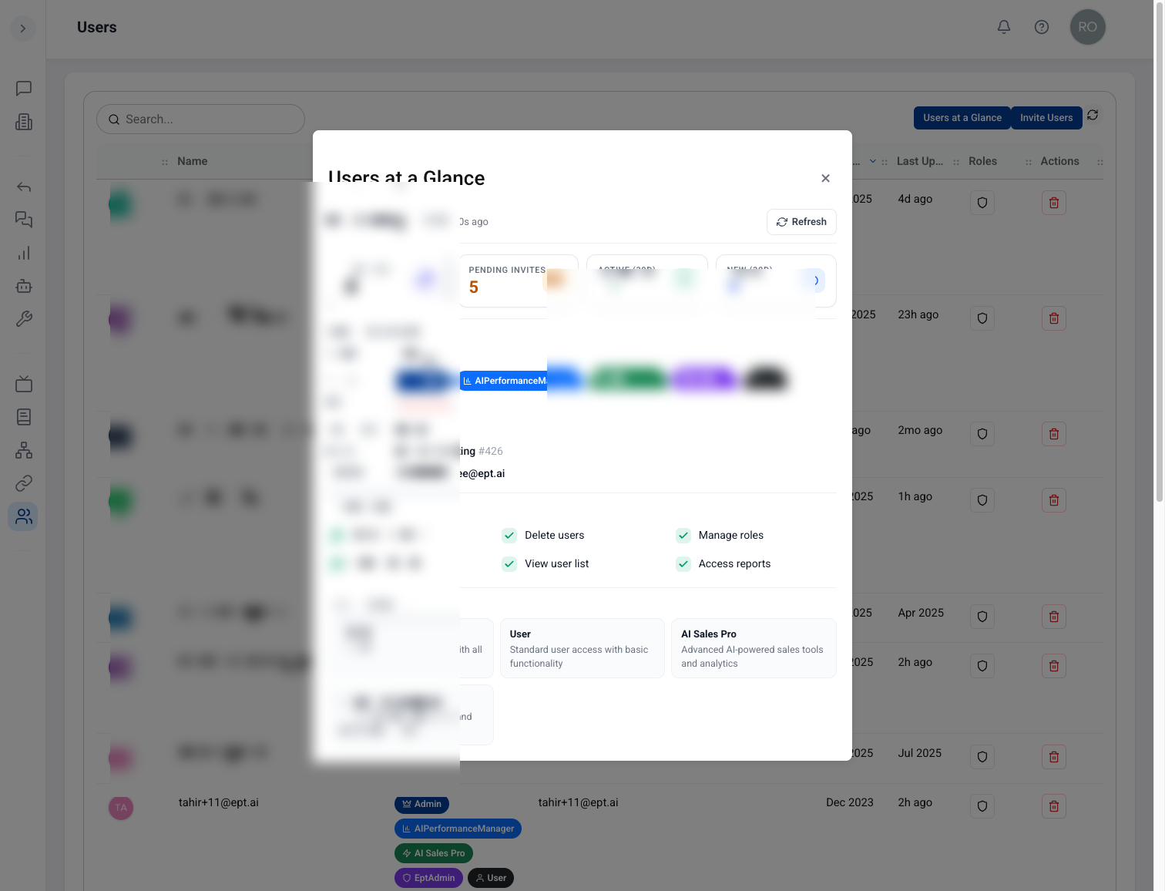
Task: Select the Pending Invites stat card
Action: pyautogui.click(x=518, y=281)
